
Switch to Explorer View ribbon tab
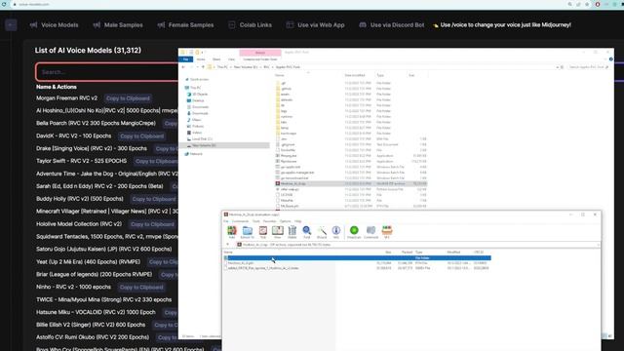click(x=231, y=59)
